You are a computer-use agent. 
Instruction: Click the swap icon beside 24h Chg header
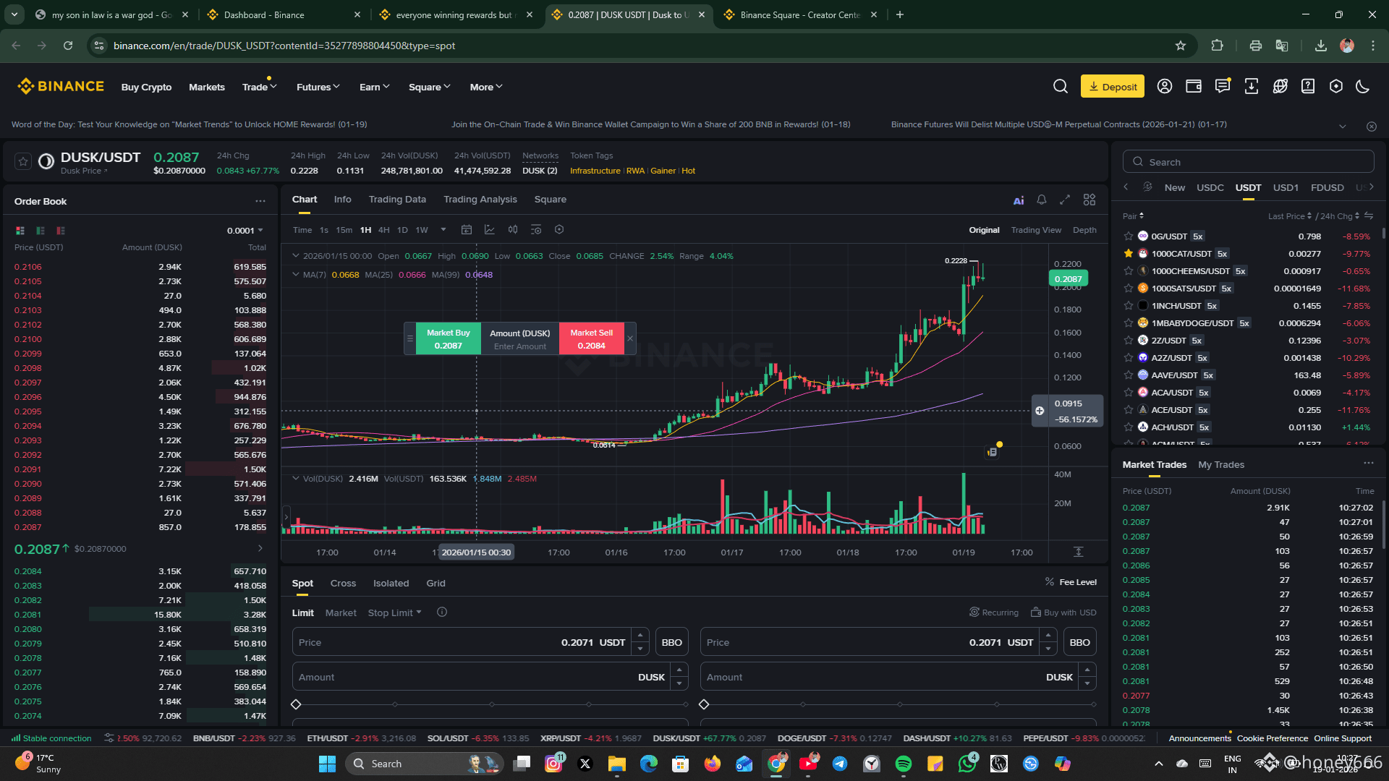(1369, 216)
